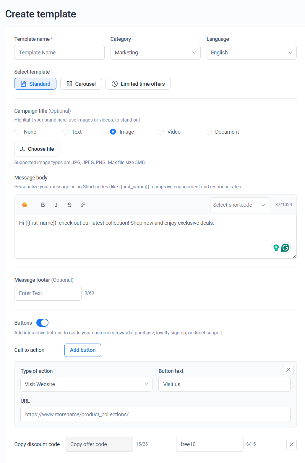Select the Limited time offers template
This screenshot has height=463, width=305.
tap(138, 84)
